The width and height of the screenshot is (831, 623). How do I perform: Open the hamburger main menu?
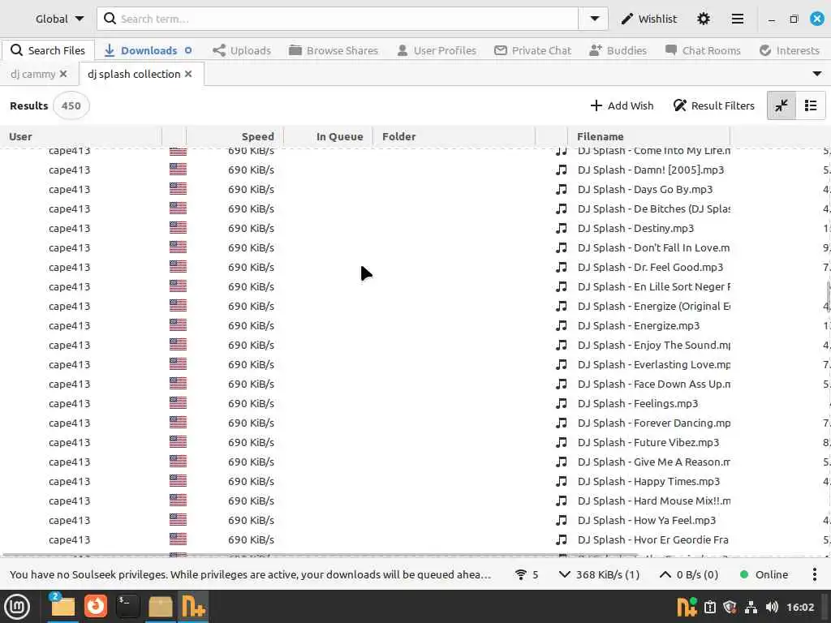pyautogui.click(x=737, y=19)
